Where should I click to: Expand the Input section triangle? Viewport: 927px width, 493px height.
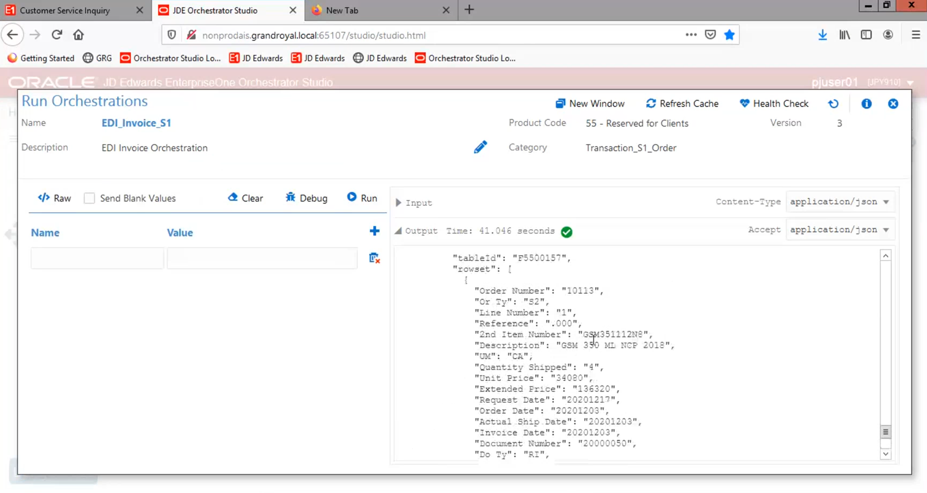coord(398,203)
